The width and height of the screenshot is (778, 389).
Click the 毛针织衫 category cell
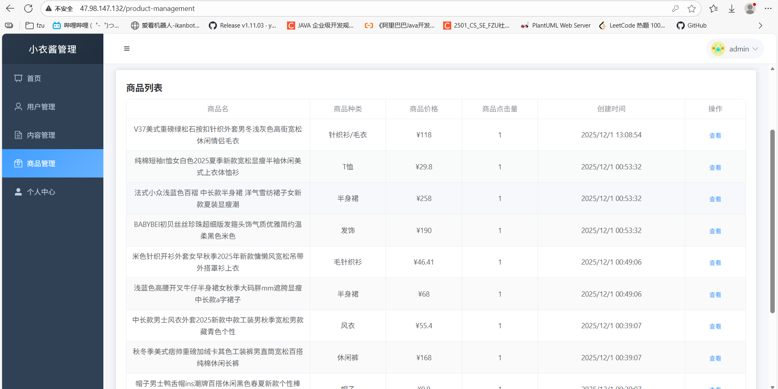348,262
